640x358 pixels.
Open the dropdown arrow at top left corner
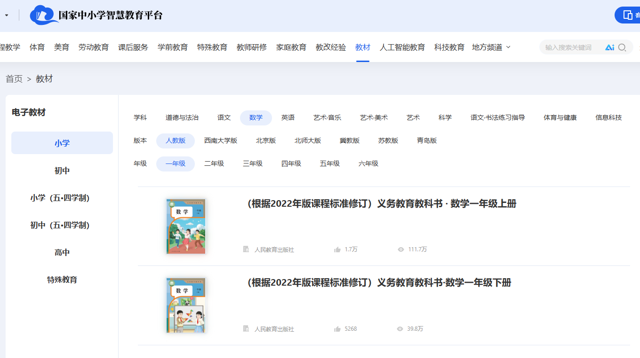click(6, 15)
